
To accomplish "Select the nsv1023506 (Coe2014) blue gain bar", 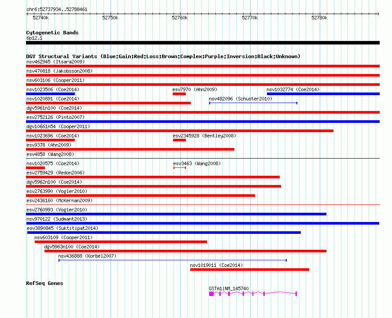I will coord(51,94).
